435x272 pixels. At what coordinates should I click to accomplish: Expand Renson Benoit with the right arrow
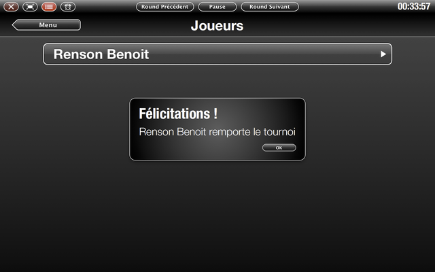tap(383, 54)
